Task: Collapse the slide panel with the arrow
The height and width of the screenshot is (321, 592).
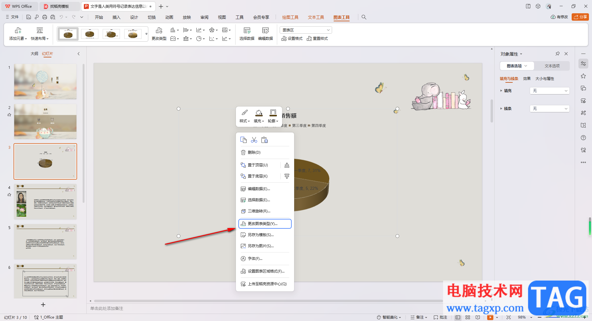Action: (x=79, y=54)
